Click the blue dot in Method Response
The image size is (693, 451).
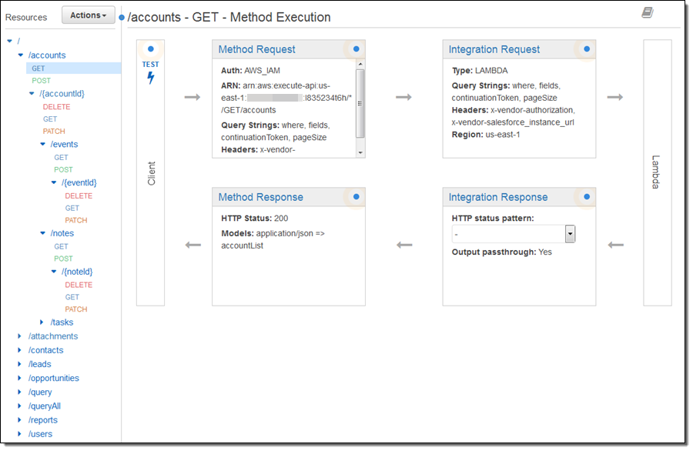356,196
